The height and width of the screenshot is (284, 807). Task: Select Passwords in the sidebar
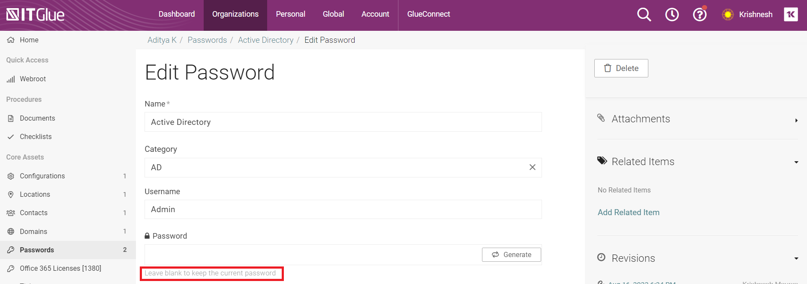pos(68,250)
